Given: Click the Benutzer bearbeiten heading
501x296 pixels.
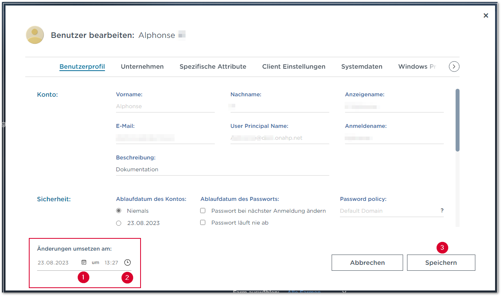Looking at the screenshot, I should [x=93, y=35].
